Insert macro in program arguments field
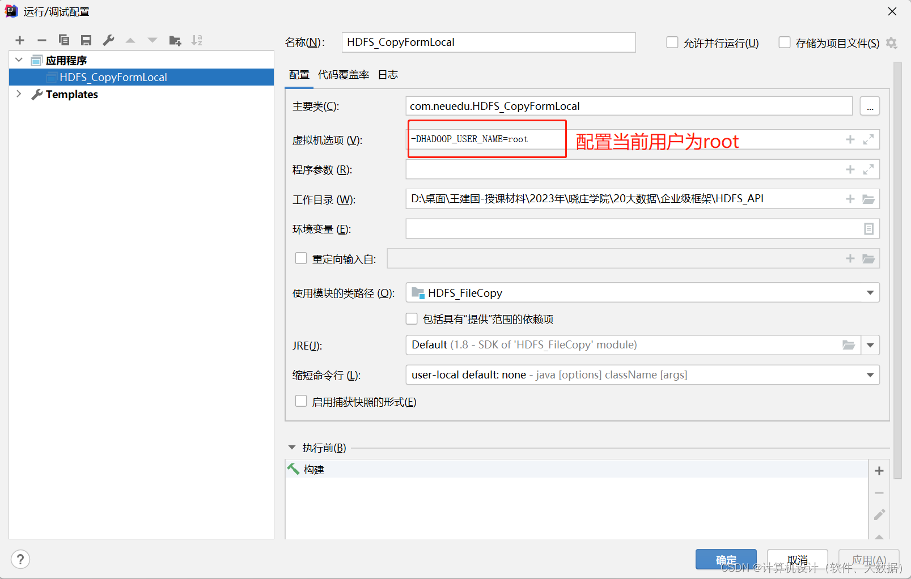This screenshot has height=579, width=911. [850, 169]
